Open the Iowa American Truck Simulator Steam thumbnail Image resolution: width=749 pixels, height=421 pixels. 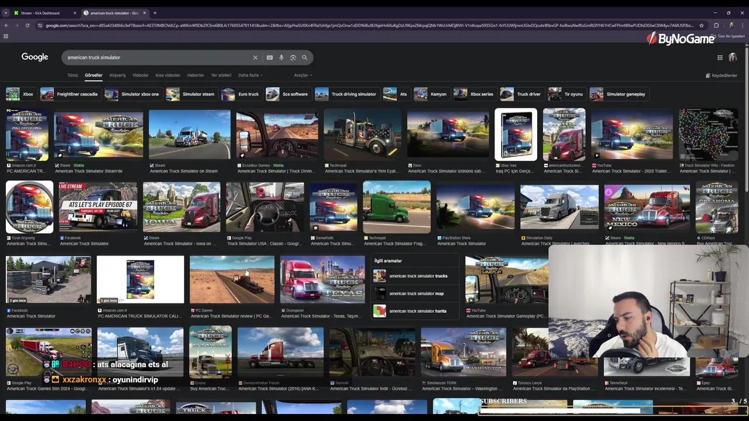pos(181,208)
